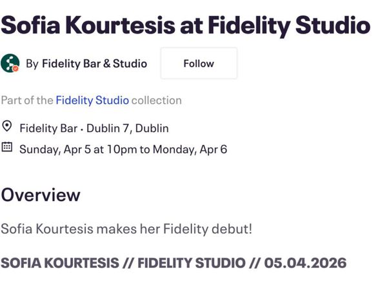The height and width of the screenshot is (290, 387).
Task: Open the Fidelity Bar & Studio organizer name
Action: click(94, 63)
